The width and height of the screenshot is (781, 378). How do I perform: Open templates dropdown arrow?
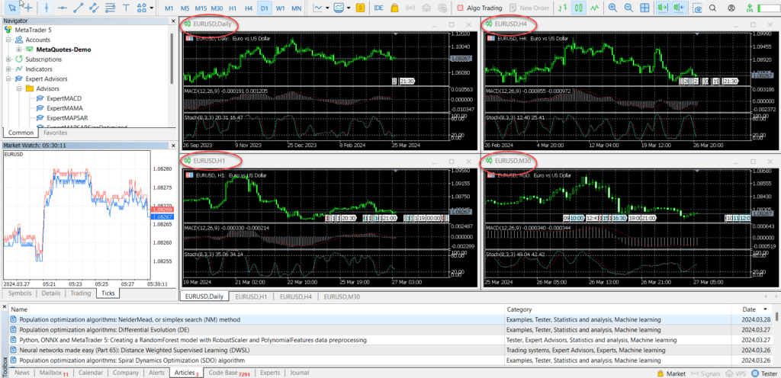349,8
